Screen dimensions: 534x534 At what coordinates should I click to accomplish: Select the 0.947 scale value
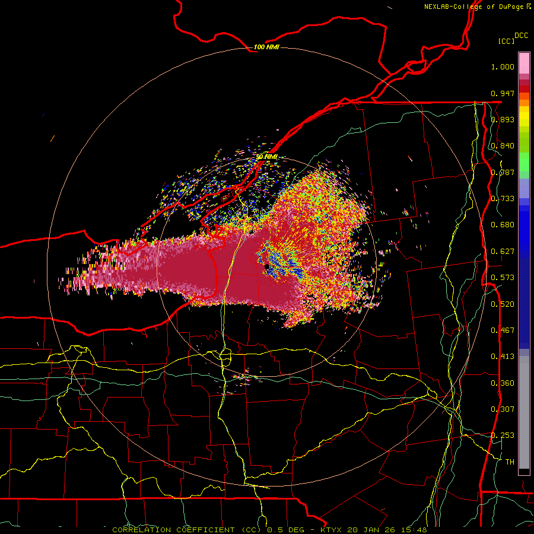(x=503, y=93)
